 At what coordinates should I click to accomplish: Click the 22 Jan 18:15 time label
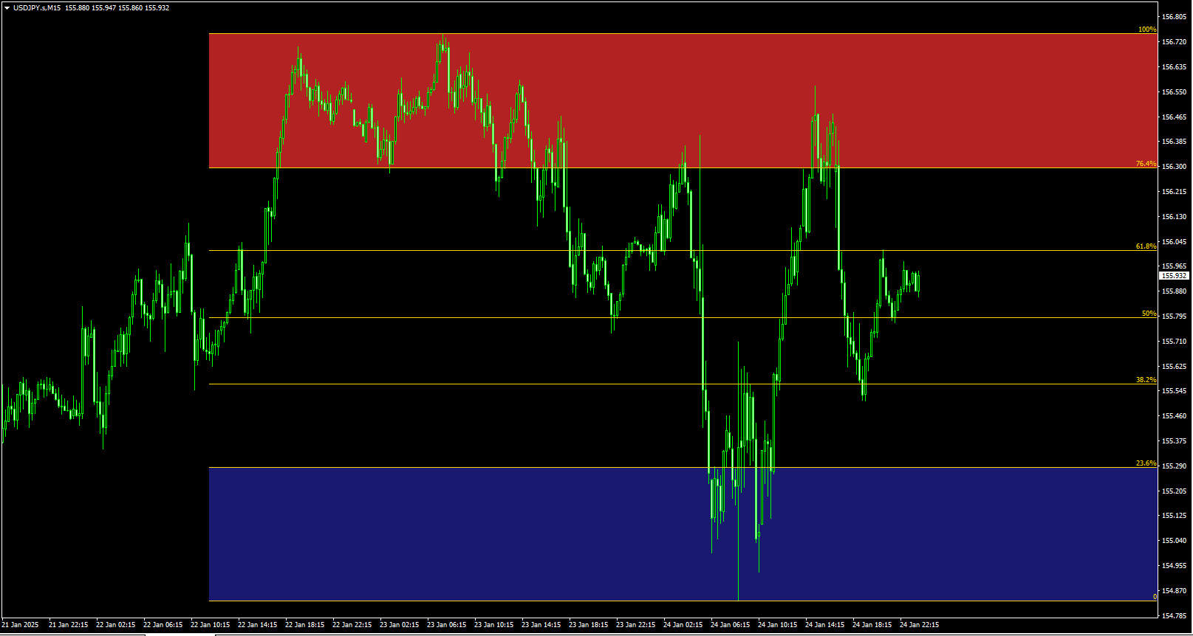[x=304, y=625]
